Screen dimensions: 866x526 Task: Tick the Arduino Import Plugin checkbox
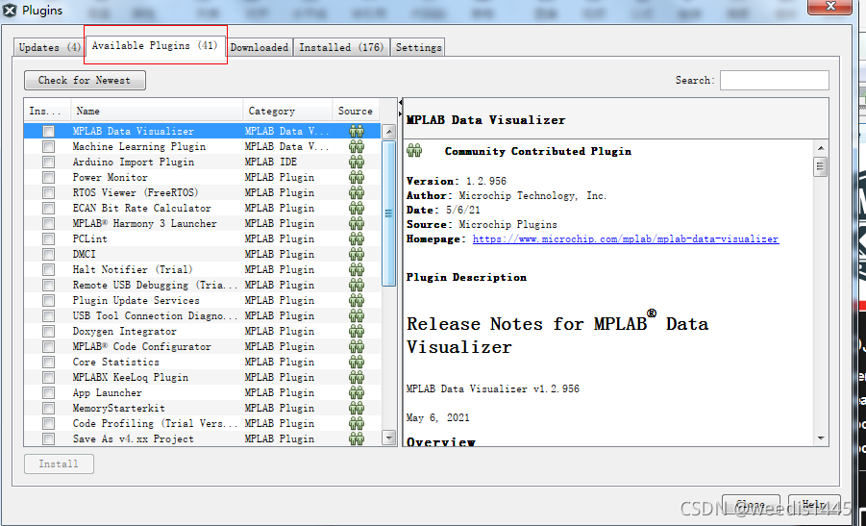click(x=49, y=163)
